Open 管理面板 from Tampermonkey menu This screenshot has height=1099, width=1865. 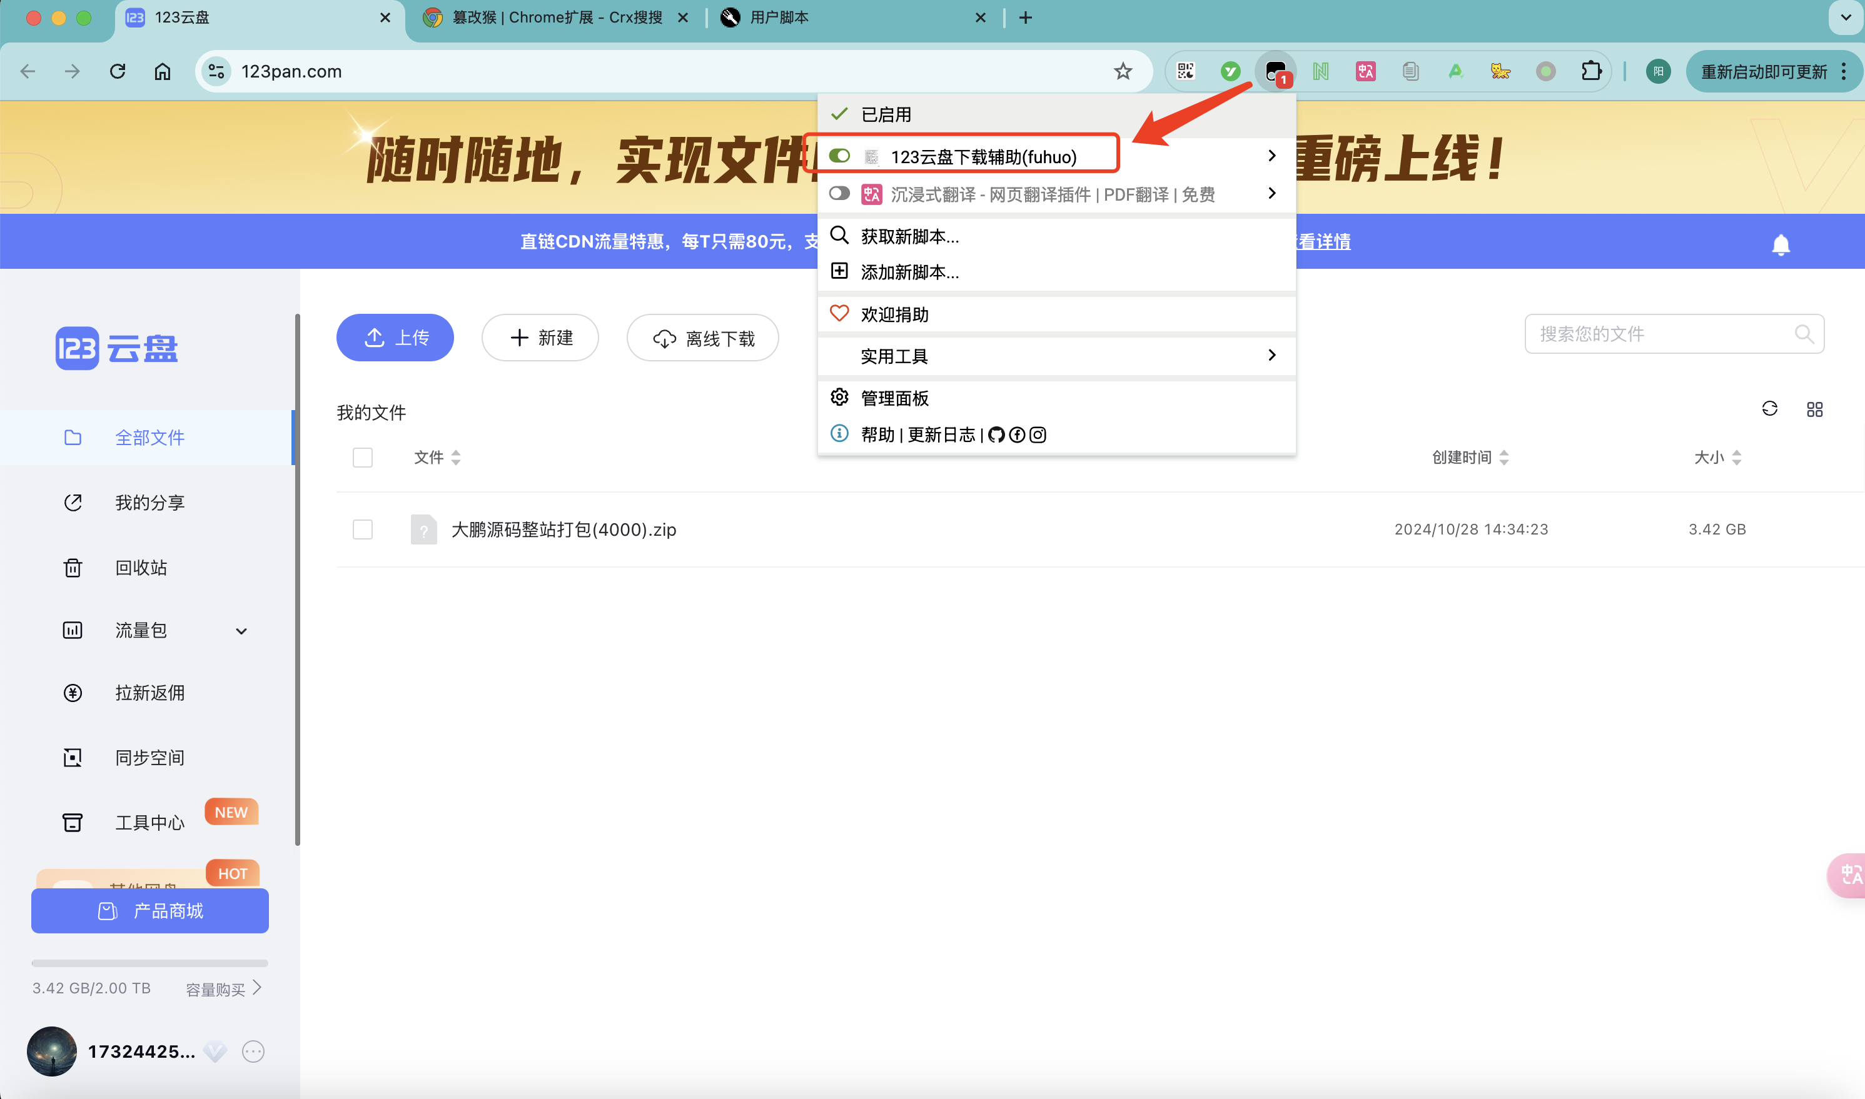tap(894, 398)
